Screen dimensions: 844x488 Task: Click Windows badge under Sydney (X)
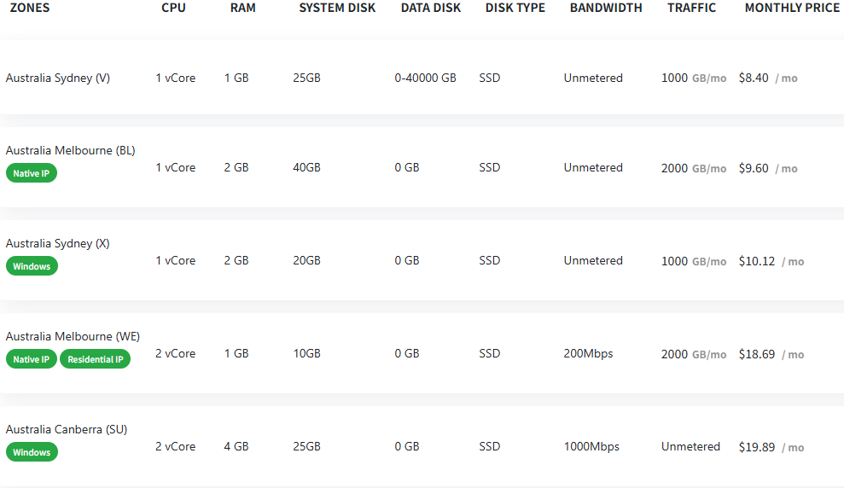click(x=32, y=266)
